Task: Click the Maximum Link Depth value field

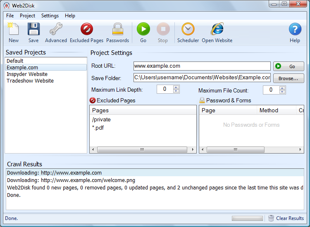Action: pyautogui.click(x=165, y=89)
